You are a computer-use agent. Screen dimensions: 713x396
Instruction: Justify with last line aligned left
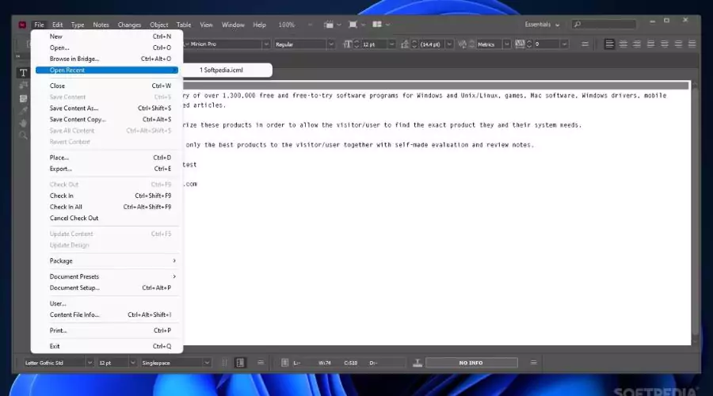tap(650, 44)
